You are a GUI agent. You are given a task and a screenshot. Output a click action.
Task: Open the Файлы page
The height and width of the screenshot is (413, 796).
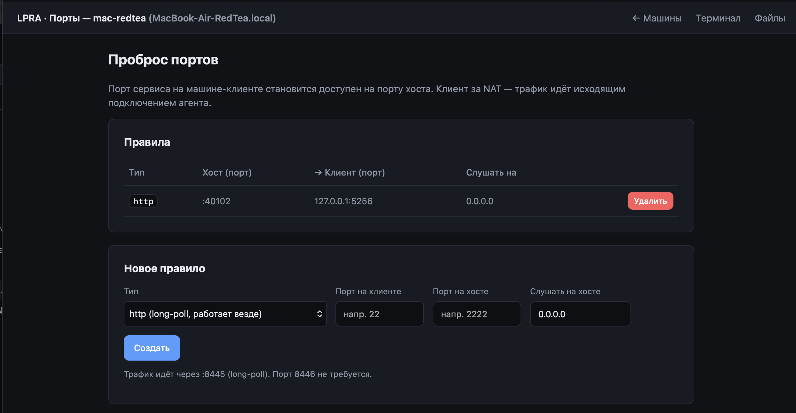[x=770, y=18]
